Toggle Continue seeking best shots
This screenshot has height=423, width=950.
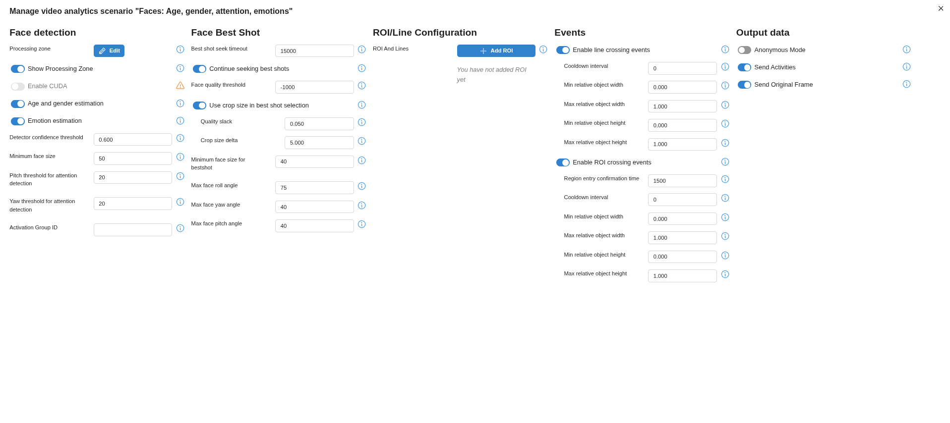(199, 69)
